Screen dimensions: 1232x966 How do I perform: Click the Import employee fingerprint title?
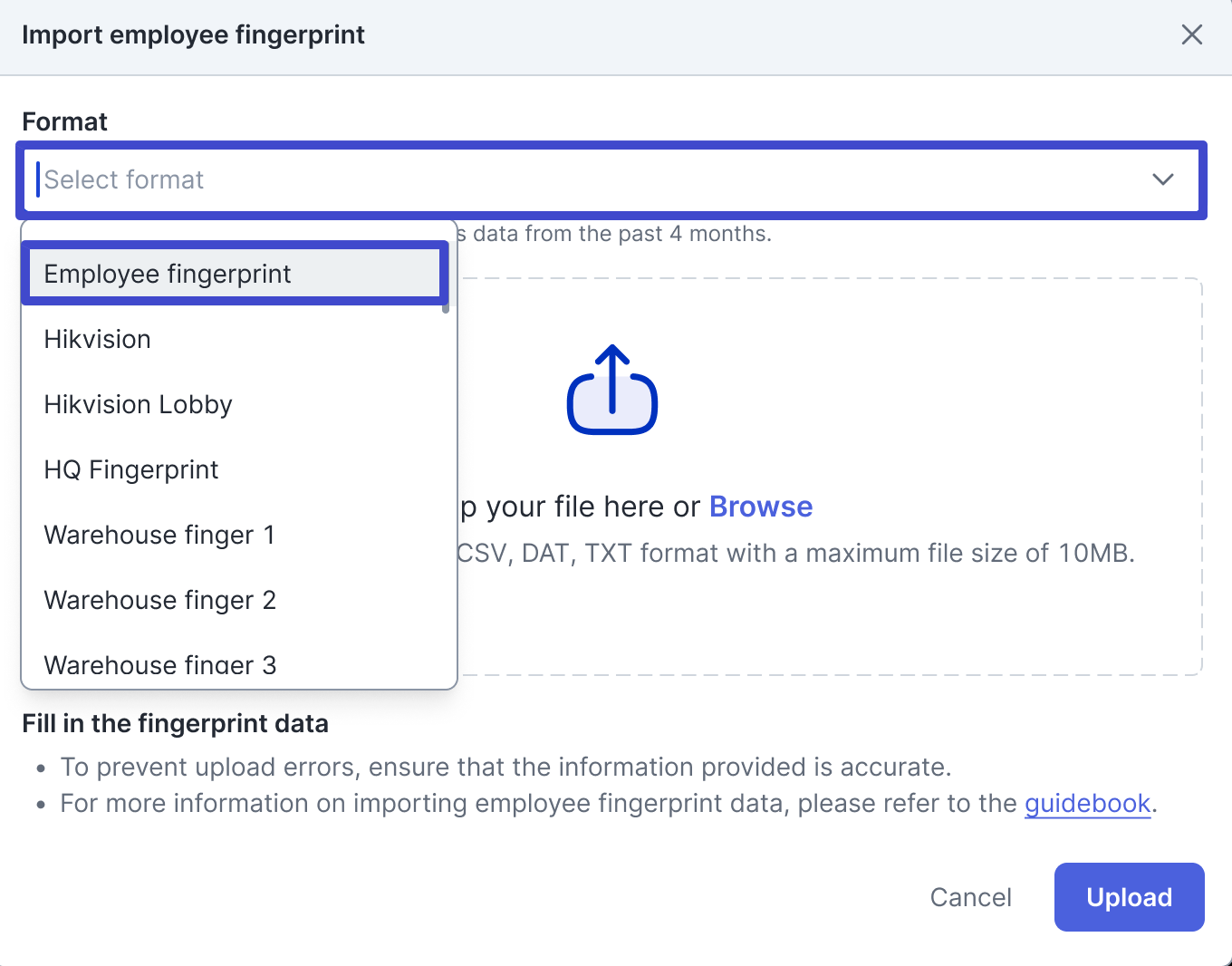click(193, 35)
